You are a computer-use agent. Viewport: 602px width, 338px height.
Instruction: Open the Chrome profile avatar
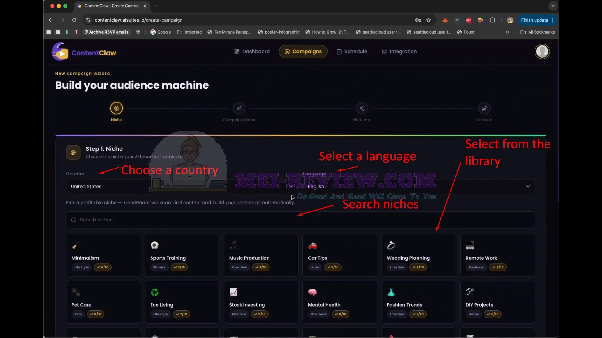[510, 20]
